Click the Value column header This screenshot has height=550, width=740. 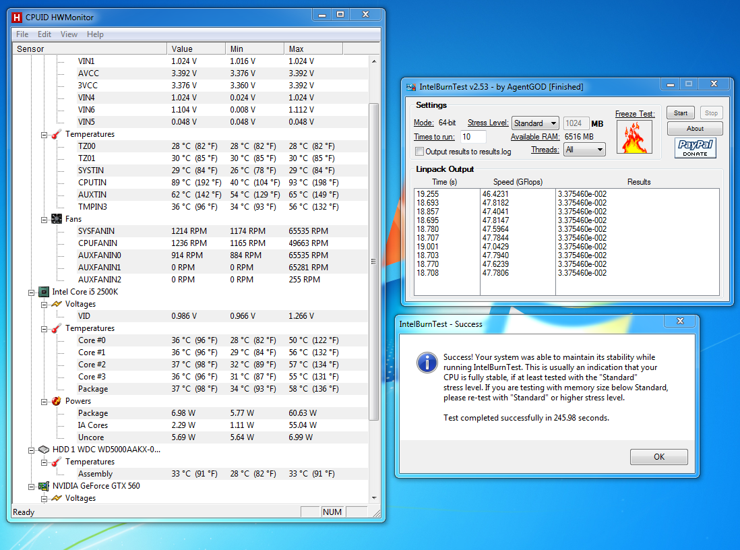pyautogui.click(x=196, y=49)
